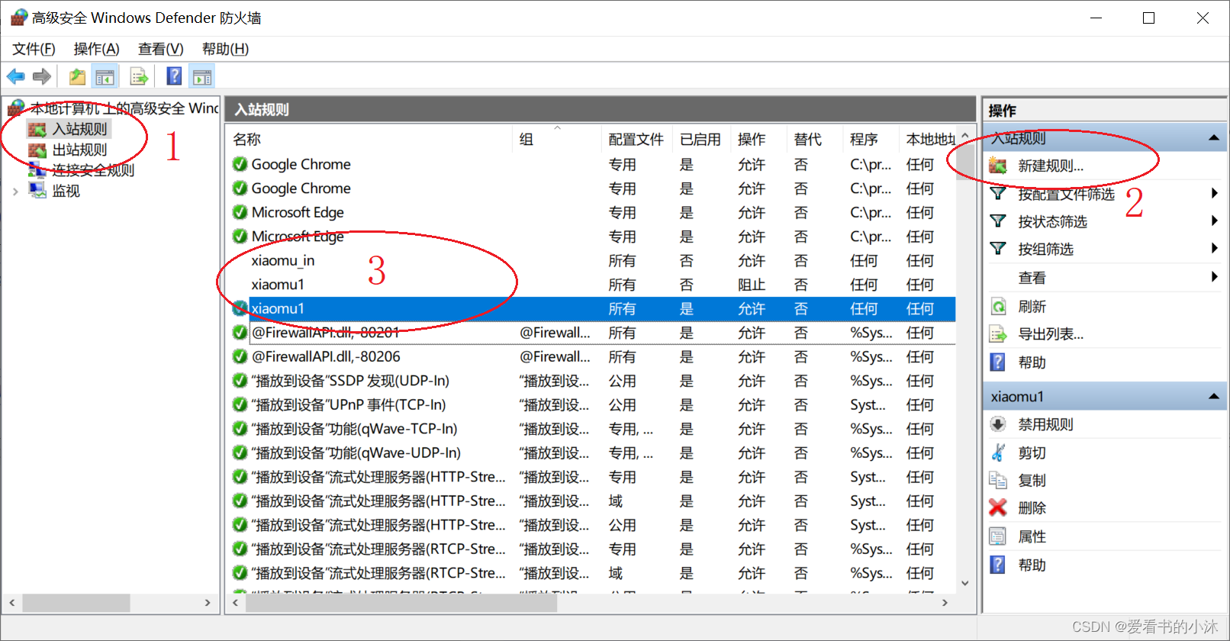Expand the 按配置文件筛选 submenu arrow

click(x=1214, y=194)
